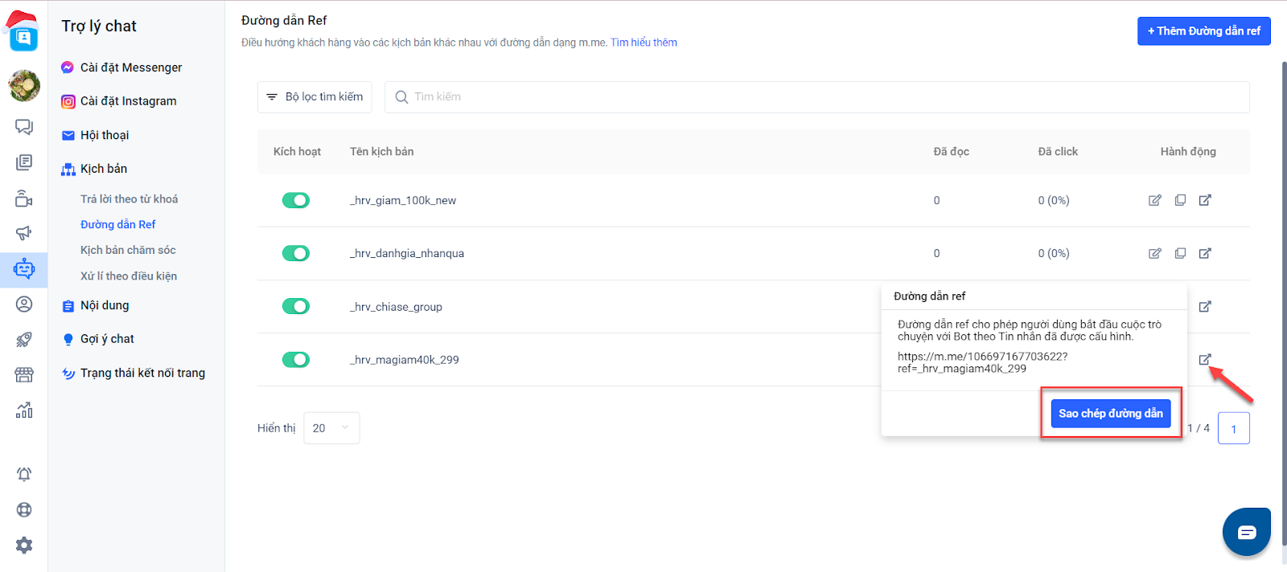
Task: Open the settings gear in left sidebar
Action: click(x=24, y=545)
